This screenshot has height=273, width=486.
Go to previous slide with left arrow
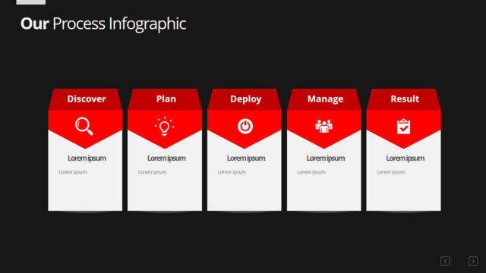(446, 261)
